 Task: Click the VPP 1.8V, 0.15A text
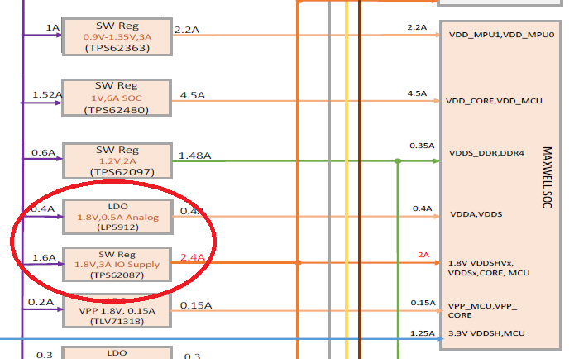pos(117,311)
